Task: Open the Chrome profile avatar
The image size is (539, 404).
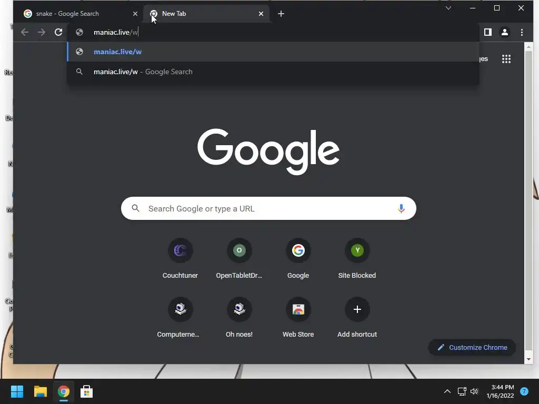Action: pos(505,32)
